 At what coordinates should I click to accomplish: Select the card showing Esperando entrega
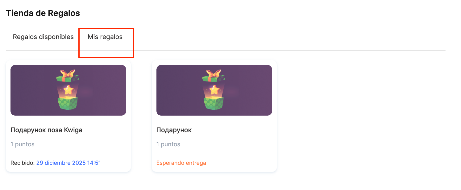click(214, 116)
